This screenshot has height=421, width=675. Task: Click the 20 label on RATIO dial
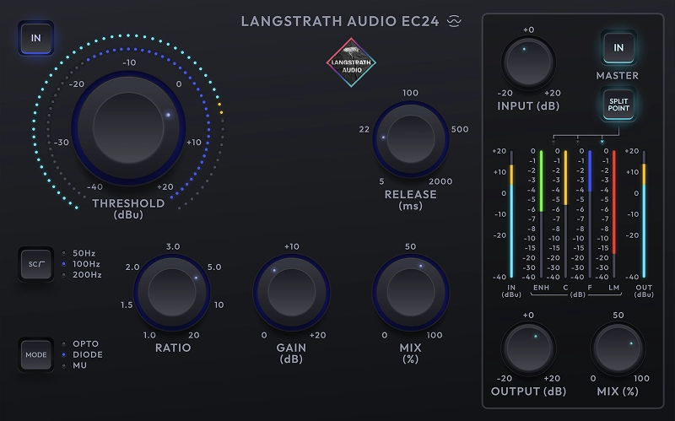[194, 335]
